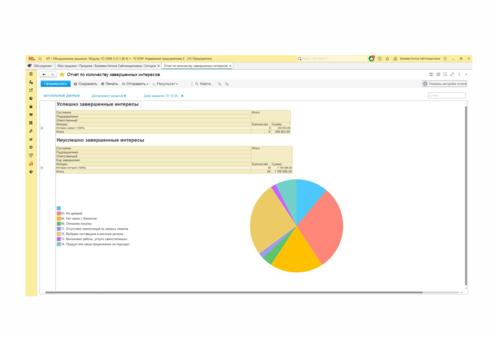496x337 pixels.
Task: Open the pie-chart marketing sidebar icon
Action: tap(31, 98)
